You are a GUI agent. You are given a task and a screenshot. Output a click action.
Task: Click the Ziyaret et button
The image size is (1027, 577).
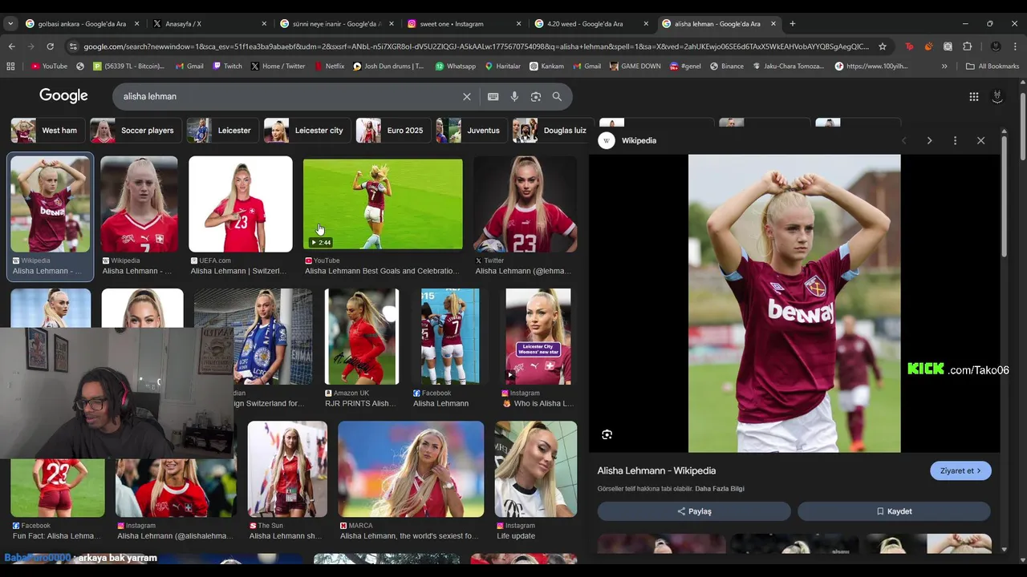pos(960,470)
